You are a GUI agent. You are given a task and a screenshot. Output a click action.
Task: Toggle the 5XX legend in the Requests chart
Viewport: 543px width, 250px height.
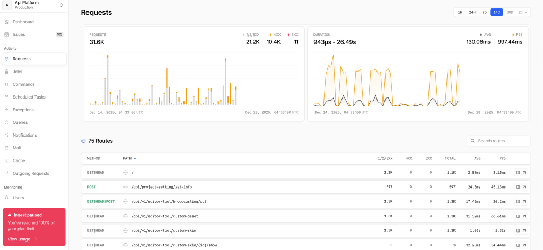[x=293, y=34]
